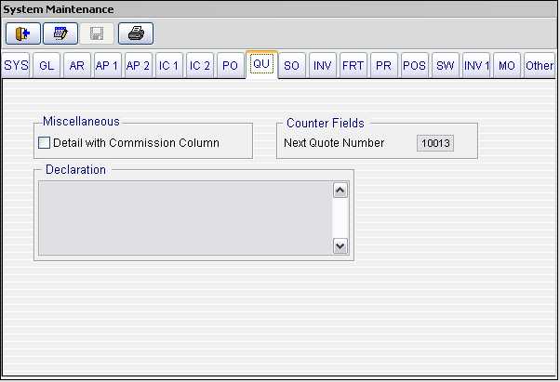The width and height of the screenshot is (560, 382).
Task: Select the IC 2 tab
Action: pyautogui.click(x=200, y=66)
